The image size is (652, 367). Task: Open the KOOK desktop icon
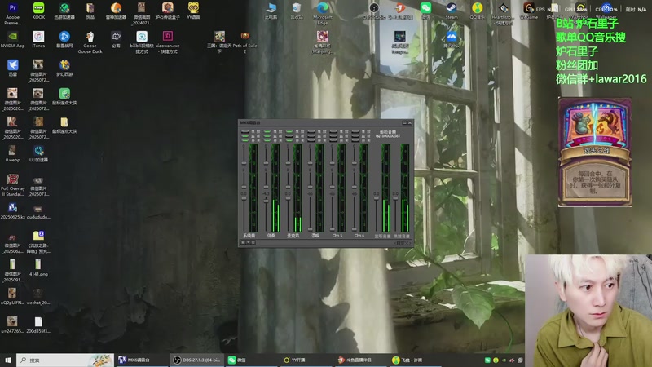coord(38,11)
